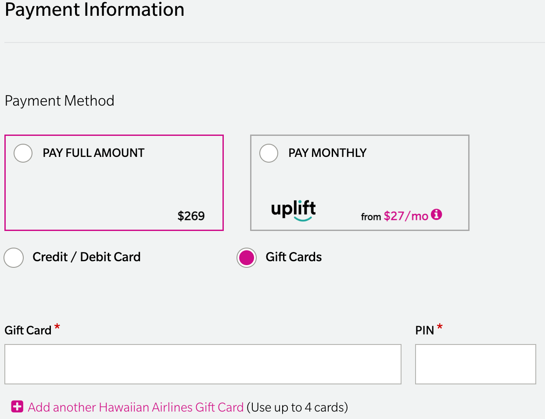Select the PAY MONTHLY radio button
Viewport: 545px width, 419px height.
pos(269,153)
